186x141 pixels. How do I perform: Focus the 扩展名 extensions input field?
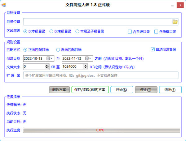pos(101,75)
